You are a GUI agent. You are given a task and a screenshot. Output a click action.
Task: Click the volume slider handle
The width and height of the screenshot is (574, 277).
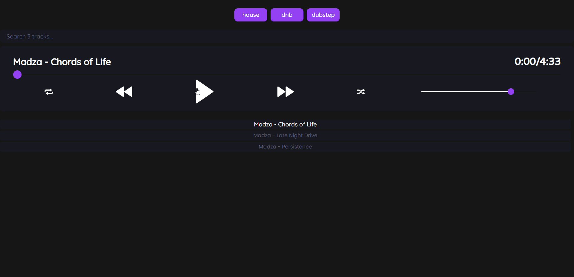[x=511, y=92]
